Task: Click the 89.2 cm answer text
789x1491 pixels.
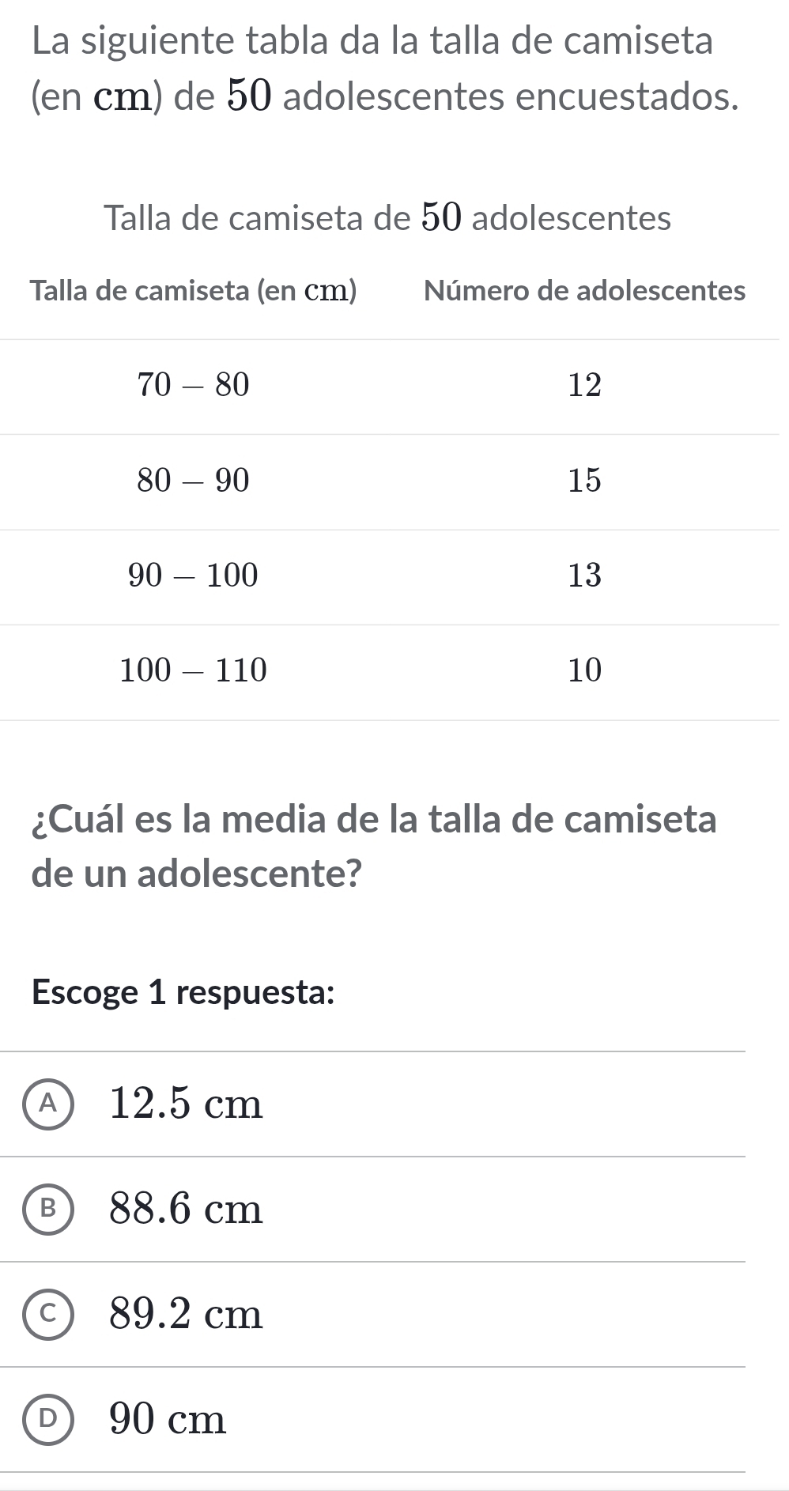Action: [186, 1315]
